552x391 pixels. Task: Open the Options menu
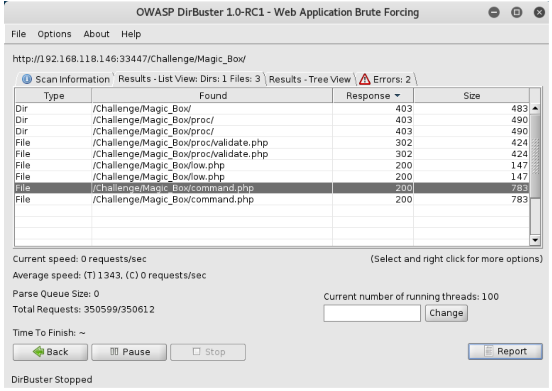[x=54, y=34]
